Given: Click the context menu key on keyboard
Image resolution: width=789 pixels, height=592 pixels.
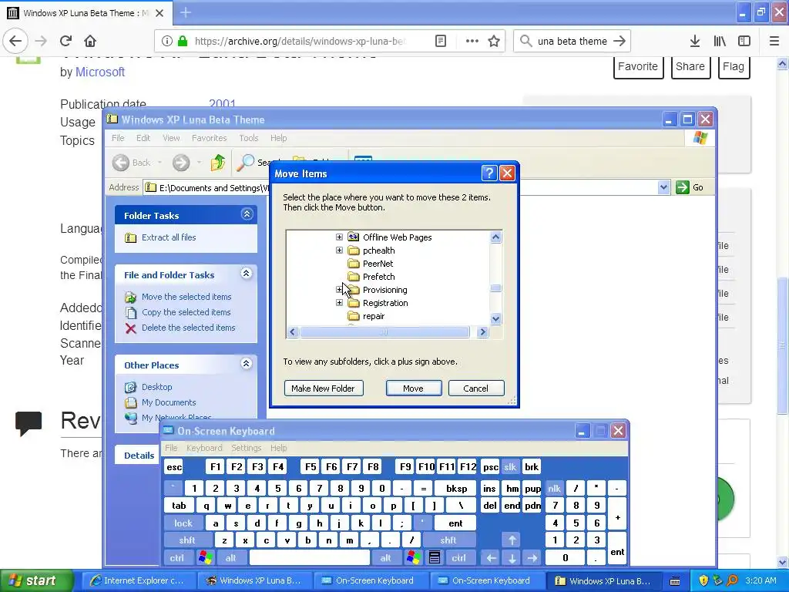Looking at the screenshot, I should tap(435, 557).
